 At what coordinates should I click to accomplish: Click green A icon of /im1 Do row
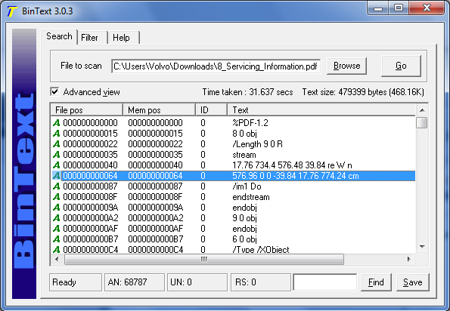point(57,186)
